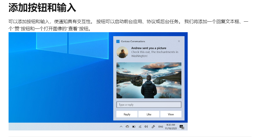
Task: Open the 9:30 AM clock calendar
Action: pyautogui.click(x=171, y=126)
